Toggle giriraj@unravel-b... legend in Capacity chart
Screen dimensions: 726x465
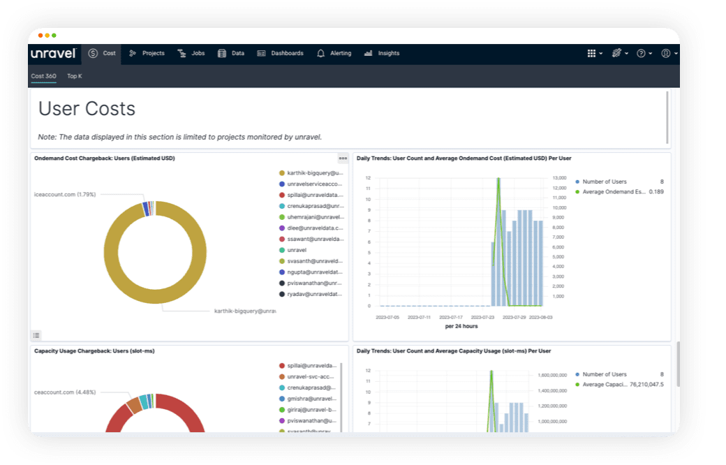(308, 410)
